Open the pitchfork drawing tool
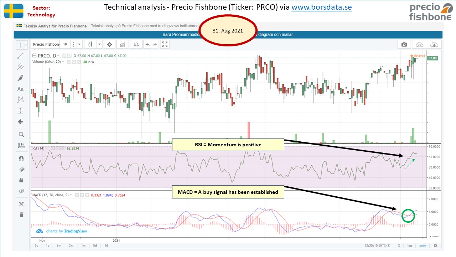Screen dimensions: 456x257 click(x=20, y=67)
